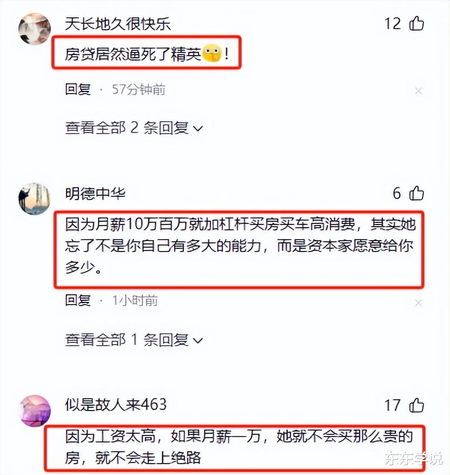Open profile via username 似是故人来463
450x475 pixels.
116,405
